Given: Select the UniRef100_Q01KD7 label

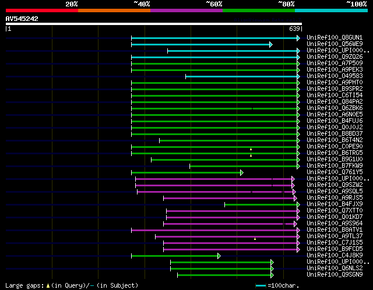Looking at the screenshot, I should click(x=335, y=217).
